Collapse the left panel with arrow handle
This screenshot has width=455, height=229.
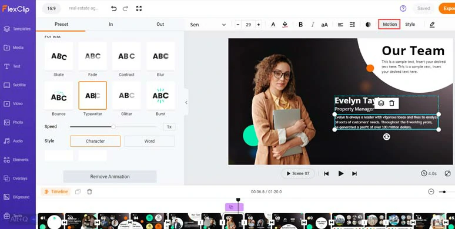[x=186, y=102]
